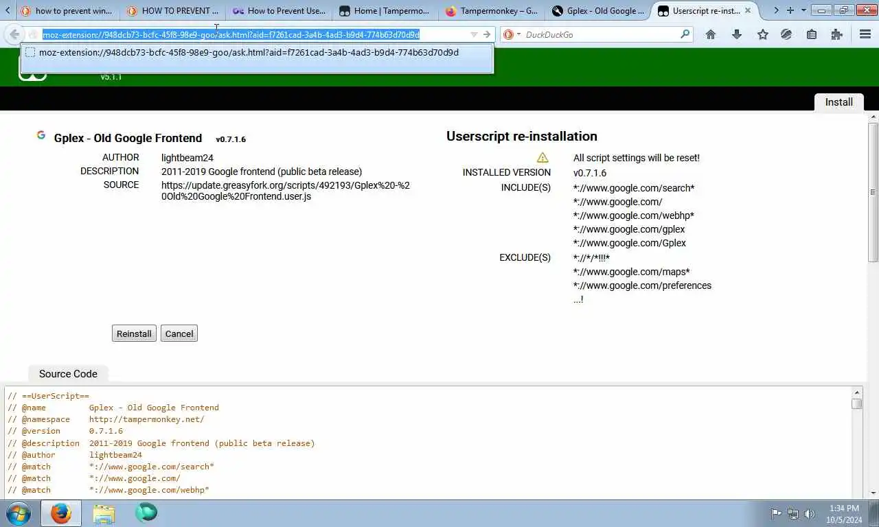
Task: Click the page scrollbar down arrow
Action: point(873,493)
